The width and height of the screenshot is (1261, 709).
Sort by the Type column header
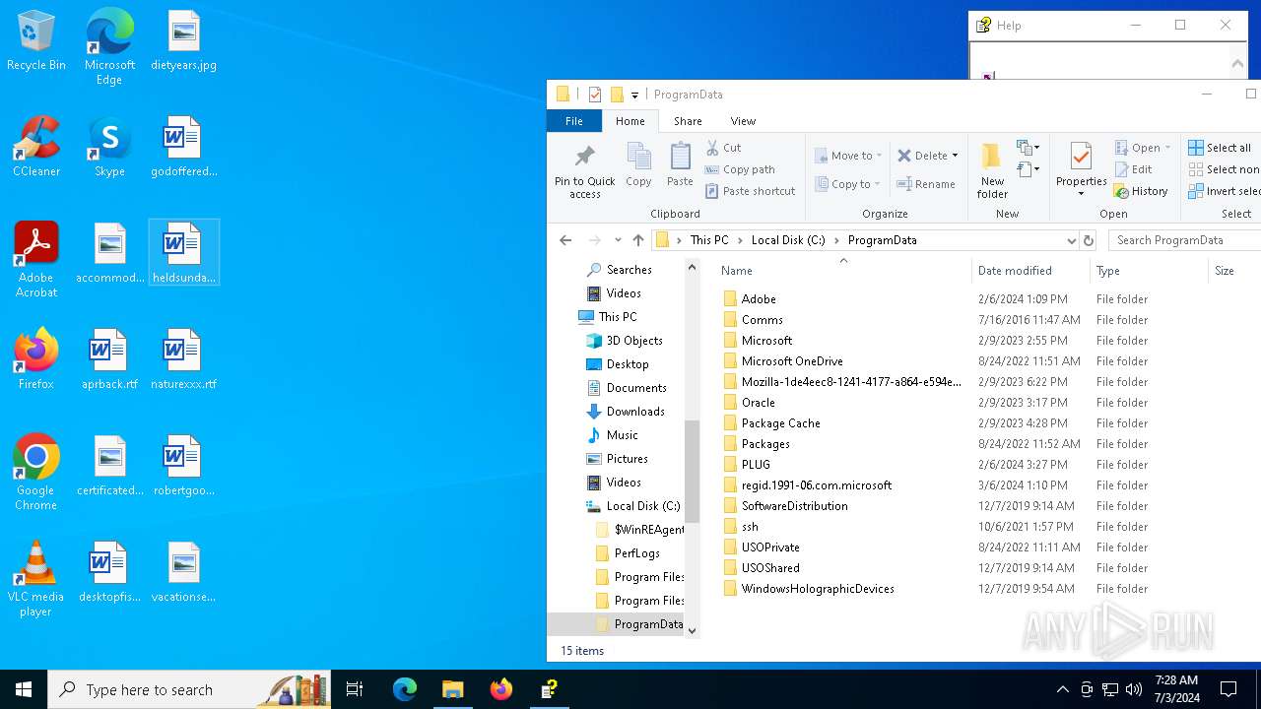(x=1149, y=271)
